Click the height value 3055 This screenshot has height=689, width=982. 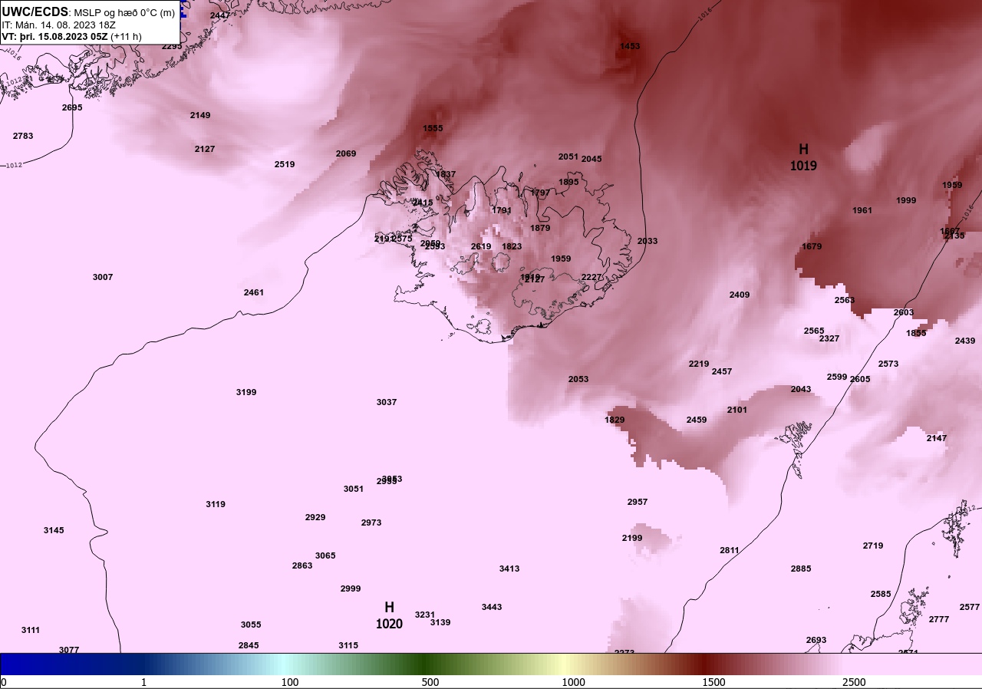tap(251, 625)
